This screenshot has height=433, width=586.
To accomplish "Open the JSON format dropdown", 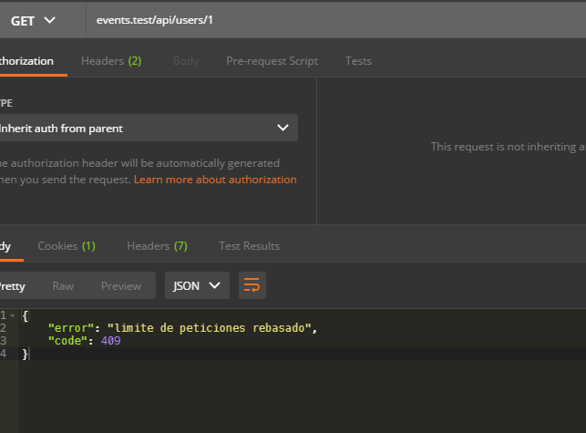I will click(197, 285).
